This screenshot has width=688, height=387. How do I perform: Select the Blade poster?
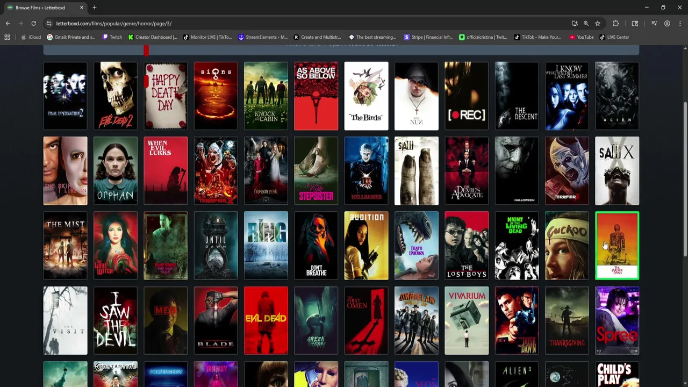click(x=216, y=320)
